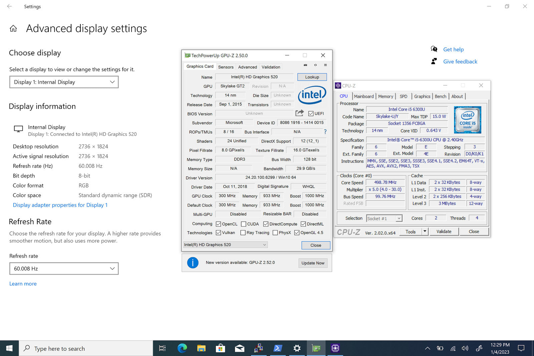This screenshot has width=534, height=356.
Task: Toggle the UEFI checkbox
Action: point(311,113)
